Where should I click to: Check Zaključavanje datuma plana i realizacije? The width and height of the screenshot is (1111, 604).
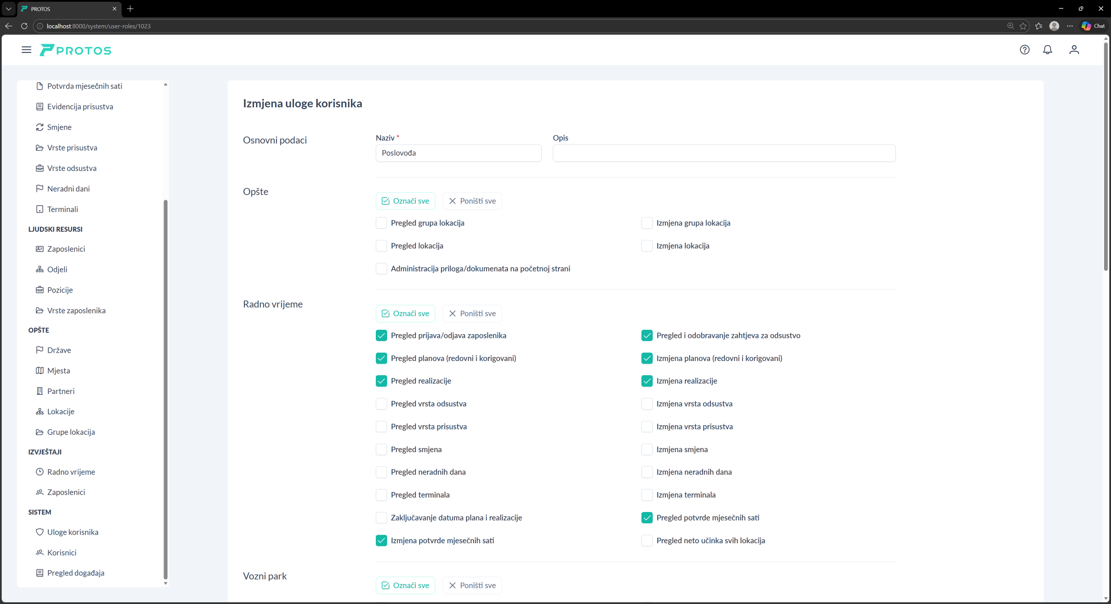click(x=381, y=518)
